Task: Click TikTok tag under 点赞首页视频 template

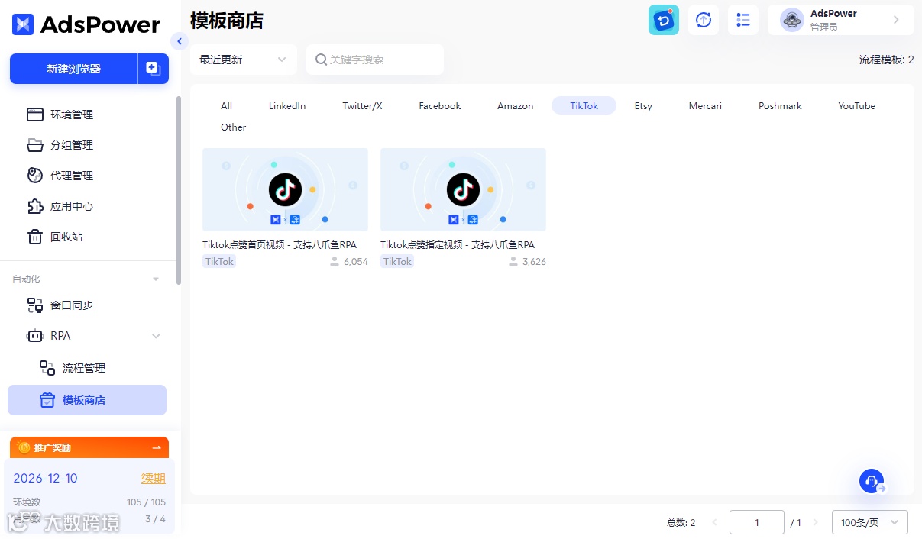Action: coord(219,262)
